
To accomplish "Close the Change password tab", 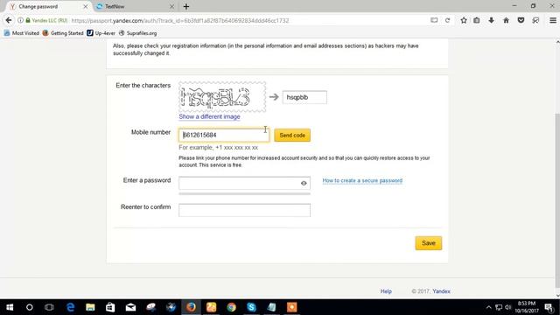I will (x=86, y=6).
